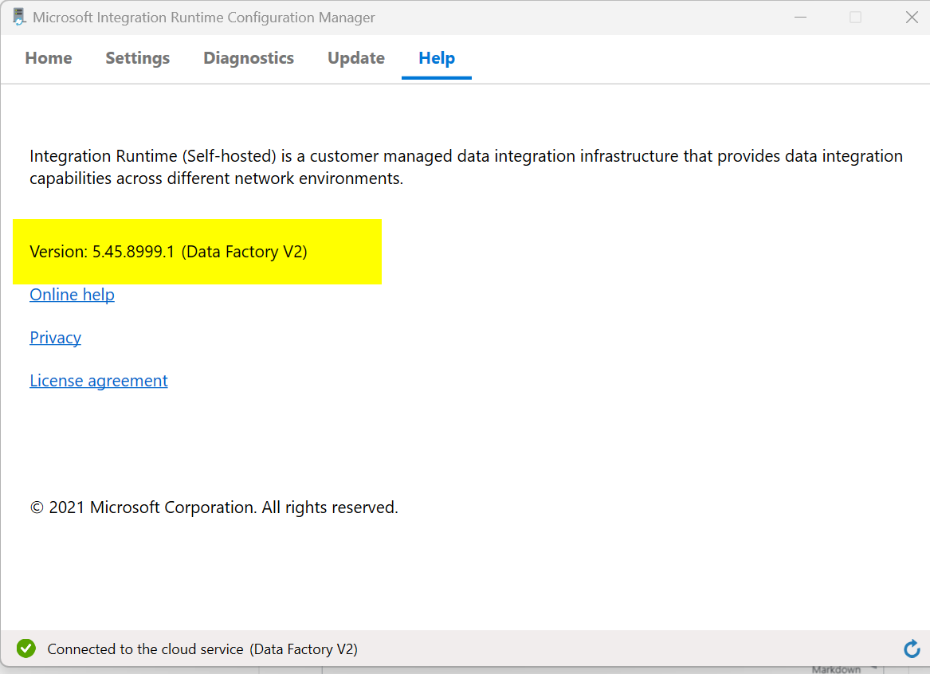Click the refresh icon in status bar
930x674 pixels.
912,649
